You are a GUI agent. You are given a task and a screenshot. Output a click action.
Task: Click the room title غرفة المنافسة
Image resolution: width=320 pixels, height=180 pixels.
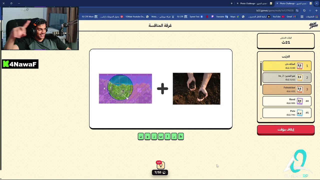pos(160,25)
